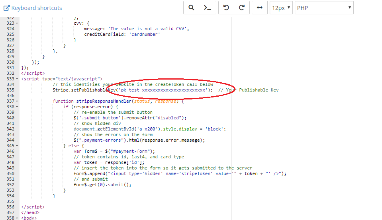This screenshot has height=220, width=382.
Task: Click the '.submit-button' selector string
Action: [x=100, y=118]
